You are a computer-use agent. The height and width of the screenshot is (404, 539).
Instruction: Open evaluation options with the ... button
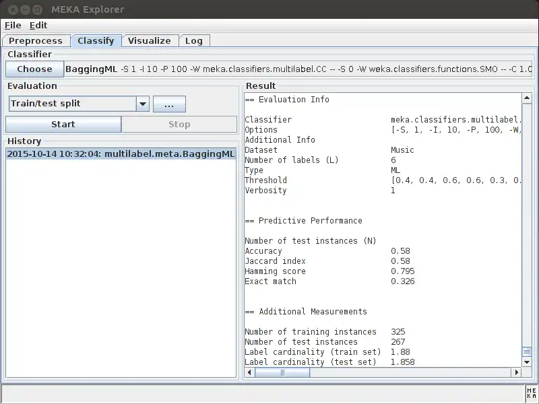click(169, 103)
